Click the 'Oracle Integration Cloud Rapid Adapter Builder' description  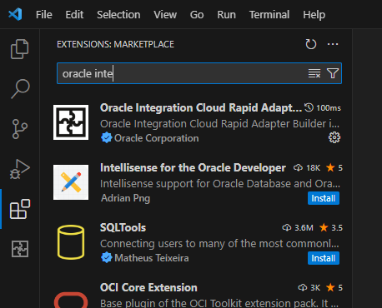[219, 123]
